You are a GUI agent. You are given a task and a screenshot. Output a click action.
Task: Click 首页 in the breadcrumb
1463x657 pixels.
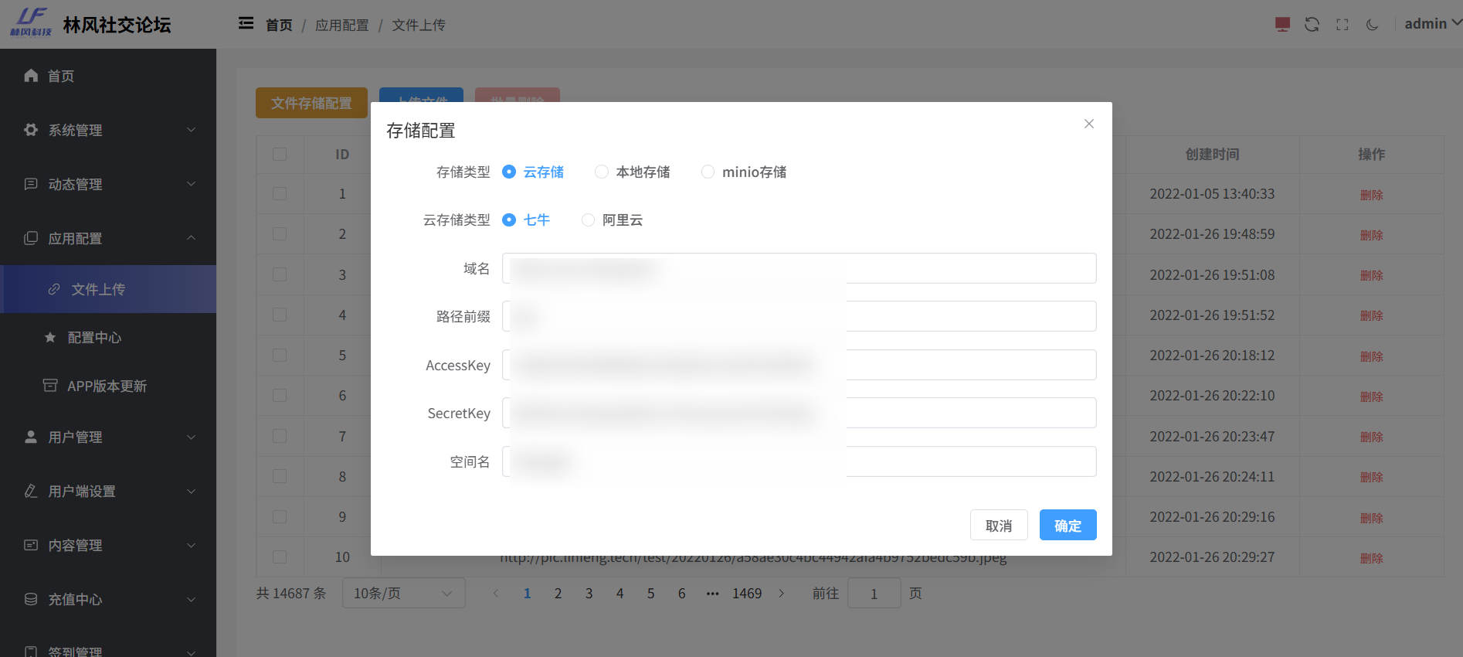(279, 25)
